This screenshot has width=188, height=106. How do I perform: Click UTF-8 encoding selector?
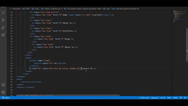coord(162,98)
